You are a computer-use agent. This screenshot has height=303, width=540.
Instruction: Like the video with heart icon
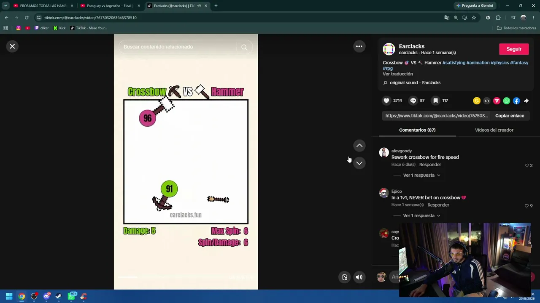point(386,101)
